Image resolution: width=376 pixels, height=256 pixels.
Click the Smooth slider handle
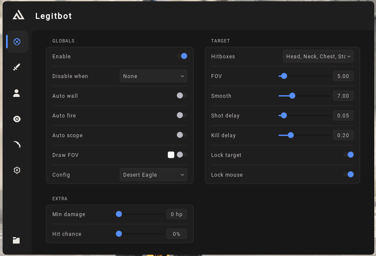tap(292, 96)
